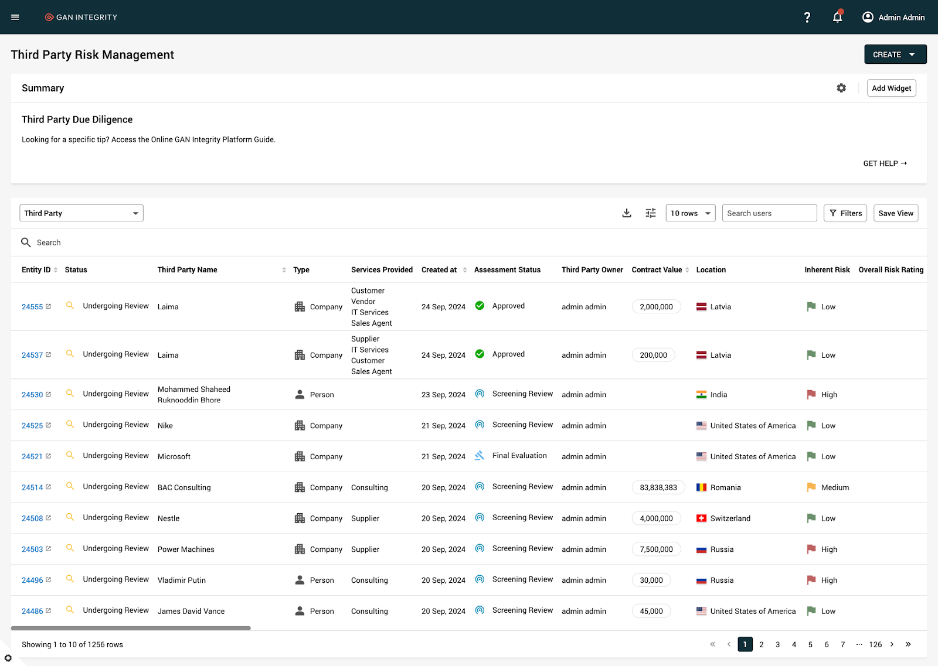938x666 pixels.
Task: Go to page 3
Action: point(778,644)
